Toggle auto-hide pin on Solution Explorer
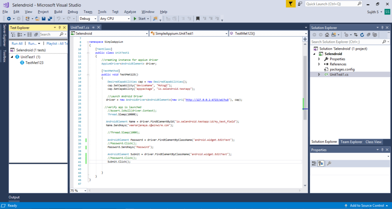The width and height of the screenshot is (392, 209). coord(382,28)
